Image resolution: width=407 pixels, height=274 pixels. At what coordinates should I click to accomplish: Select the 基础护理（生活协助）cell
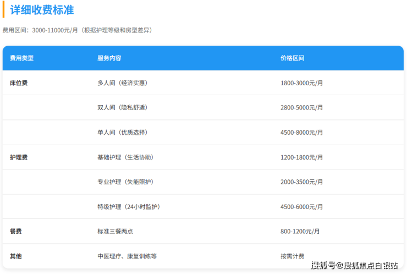[125, 157]
